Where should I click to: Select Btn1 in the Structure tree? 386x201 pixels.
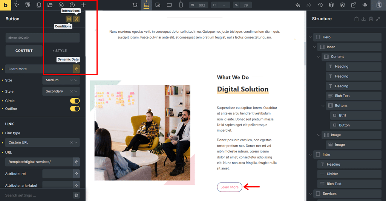point(356,116)
